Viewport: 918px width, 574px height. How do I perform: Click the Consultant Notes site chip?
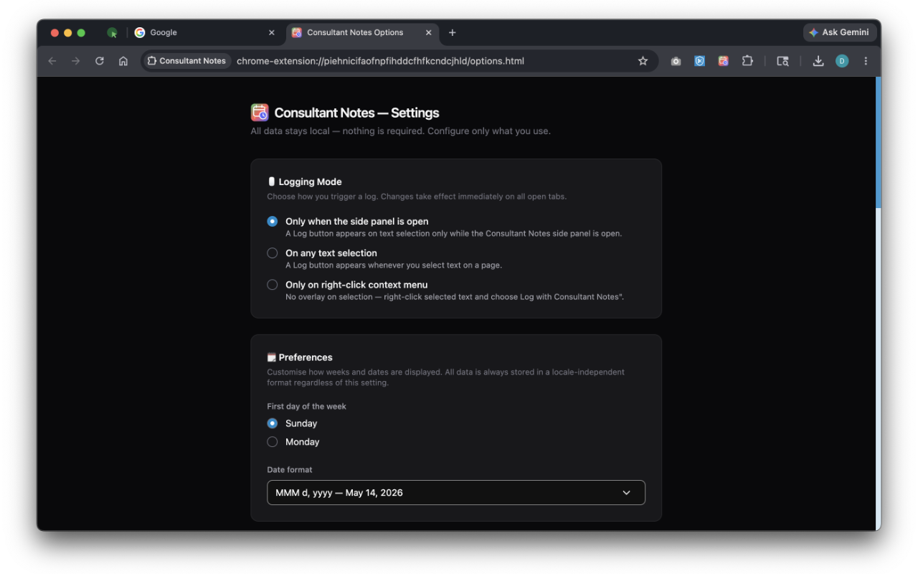click(x=186, y=61)
